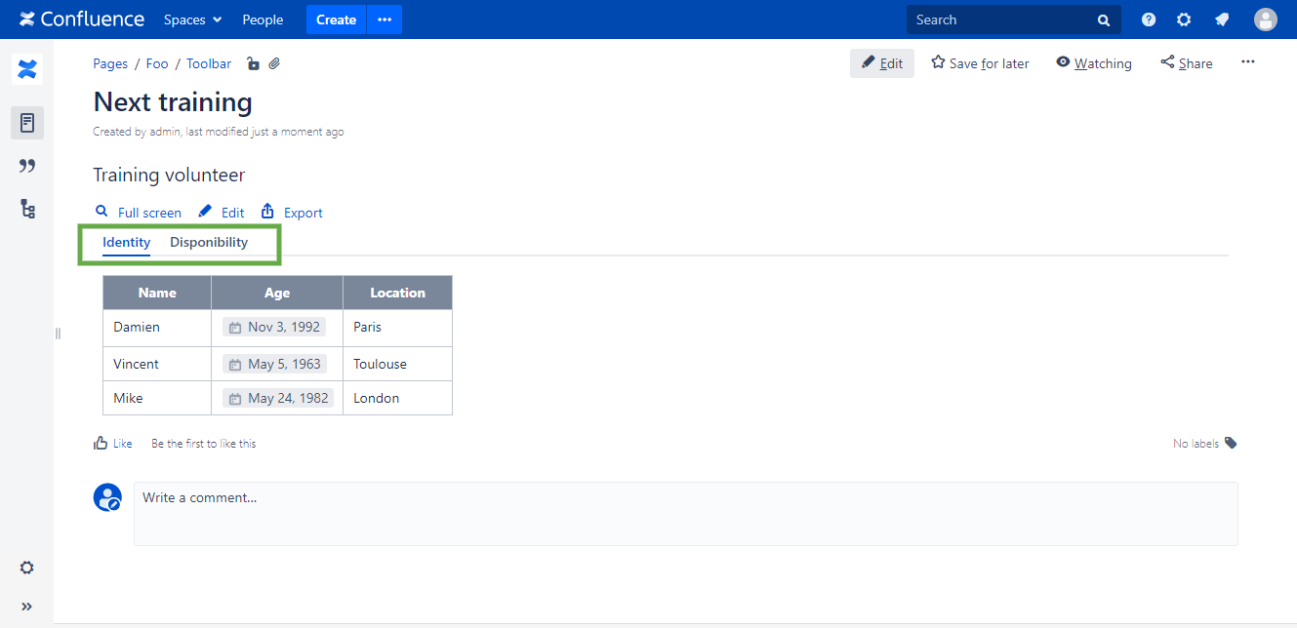Screen dimensions: 1297x628
Task: Click in the Write a comment field
Action: (683, 513)
